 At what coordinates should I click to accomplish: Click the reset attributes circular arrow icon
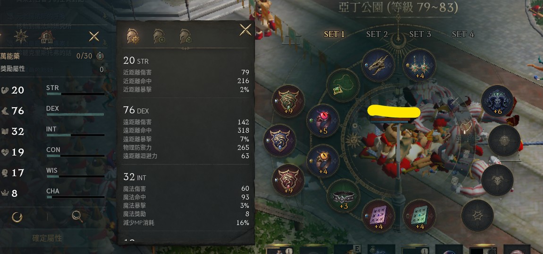pyautogui.click(x=17, y=217)
